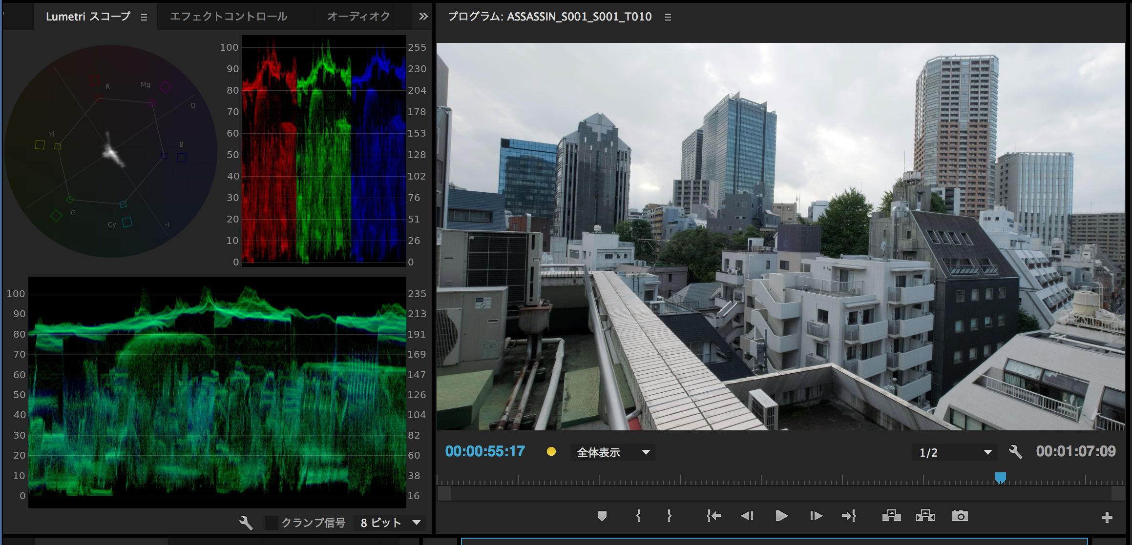Click the right handle of the zoom scroll bar
Screen dimensions: 1132x545
1118,494
